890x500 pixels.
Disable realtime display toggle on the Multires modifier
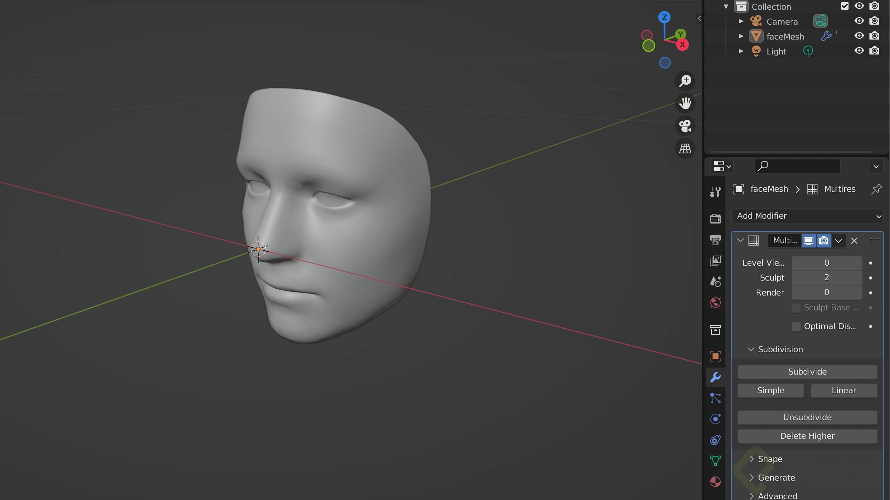[x=809, y=241]
